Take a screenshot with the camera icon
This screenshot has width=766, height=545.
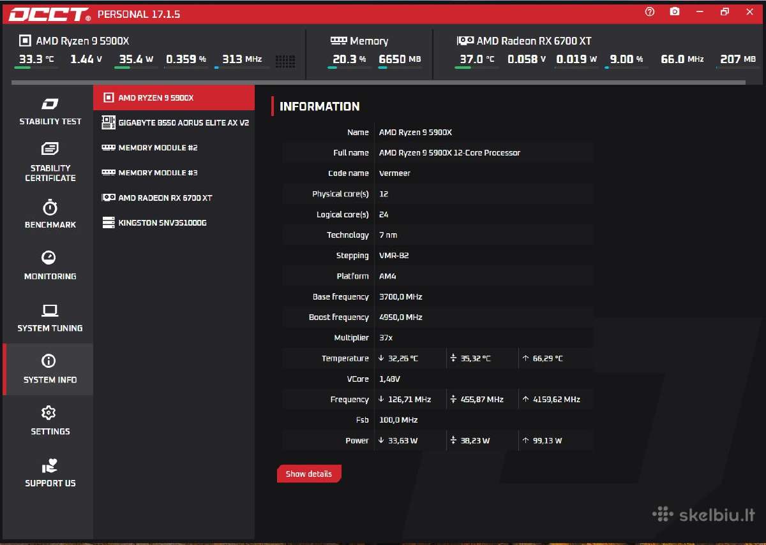point(675,11)
